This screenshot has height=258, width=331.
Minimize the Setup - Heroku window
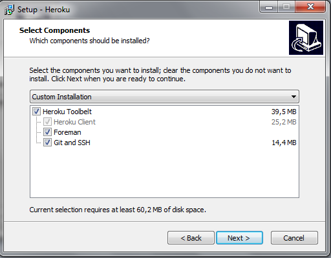coord(269,7)
